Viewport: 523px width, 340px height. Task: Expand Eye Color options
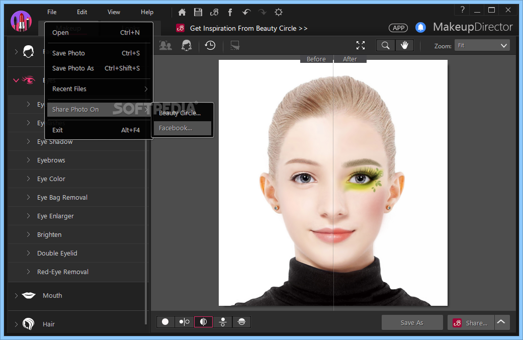coord(28,179)
